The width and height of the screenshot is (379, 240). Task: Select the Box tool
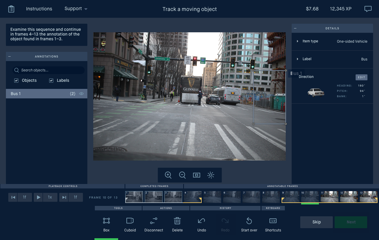[x=106, y=224]
